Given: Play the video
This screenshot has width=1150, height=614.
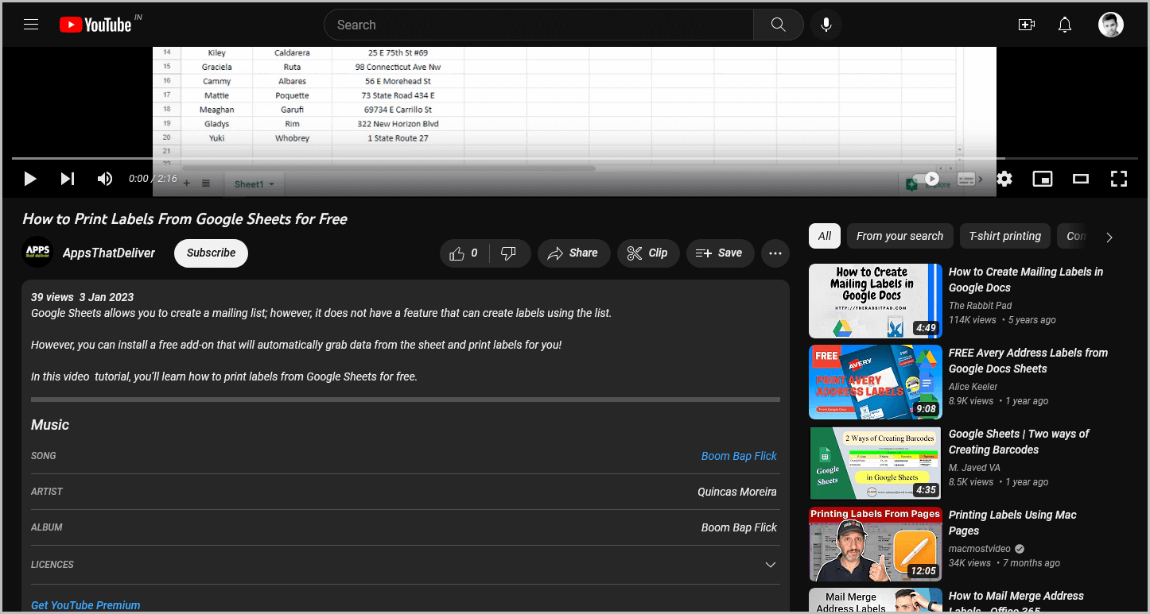Looking at the screenshot, I should click(30, 179).
